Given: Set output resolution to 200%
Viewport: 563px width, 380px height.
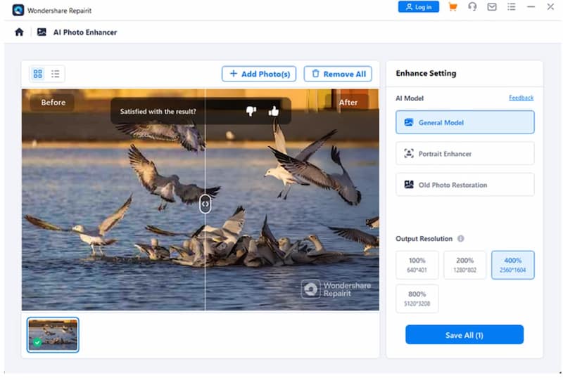Looking at the screenshot, I should (464, 265).
